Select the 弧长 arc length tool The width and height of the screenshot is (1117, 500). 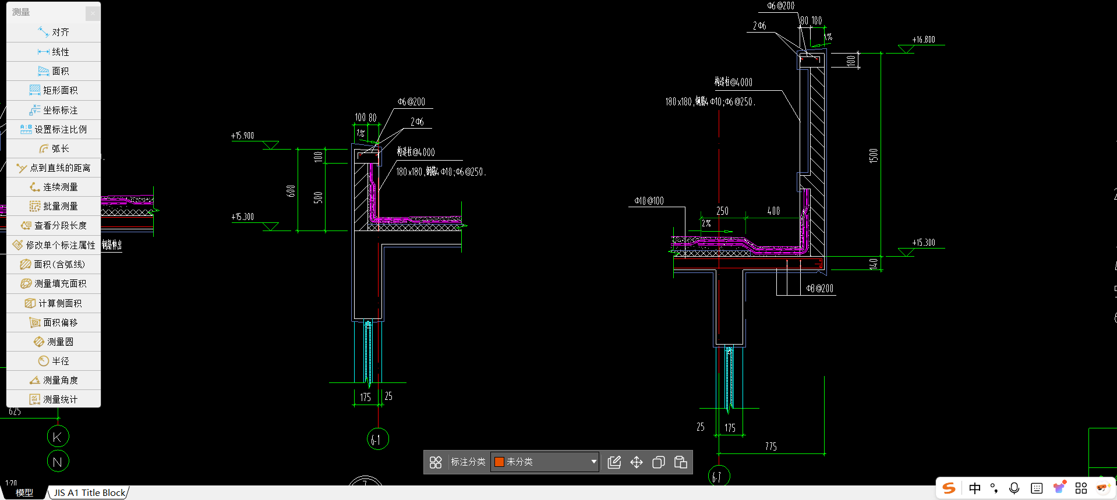tap(54, 148)
